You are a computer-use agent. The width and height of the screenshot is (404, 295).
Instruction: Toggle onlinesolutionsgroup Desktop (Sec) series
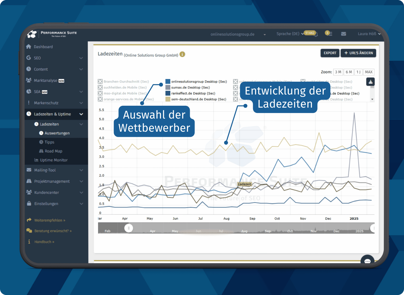[x=196, y=81]
